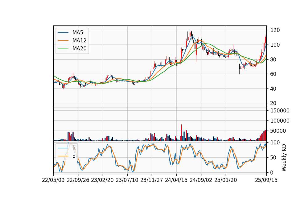Click the 120 price axis value

tap(275, 30)
